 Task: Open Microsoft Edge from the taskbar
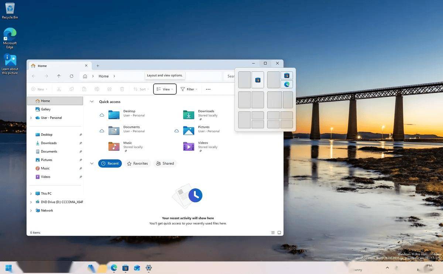click(114, 268)
